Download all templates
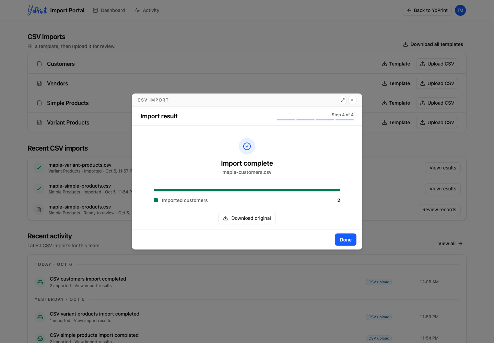The image size is (494, 343). [433, 44]
